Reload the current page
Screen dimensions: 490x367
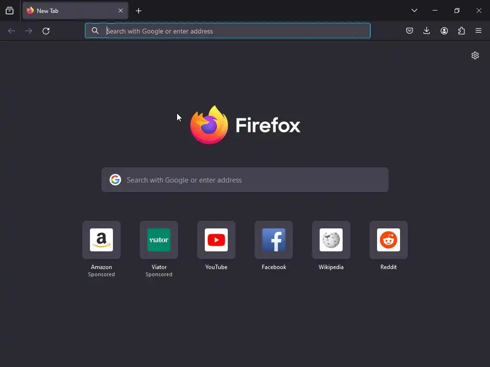[46, 31]
